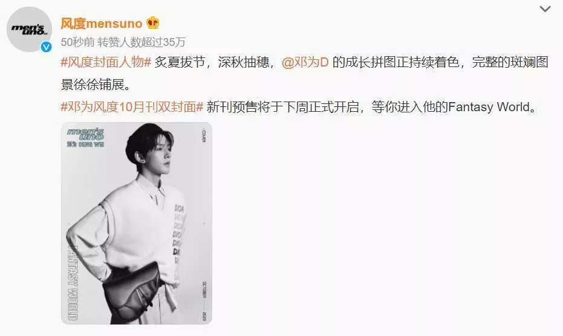Viewport: 563px width, 336px height.
Task: Click the DENG WEI caption on cover
Action: (x=85, y=144)
